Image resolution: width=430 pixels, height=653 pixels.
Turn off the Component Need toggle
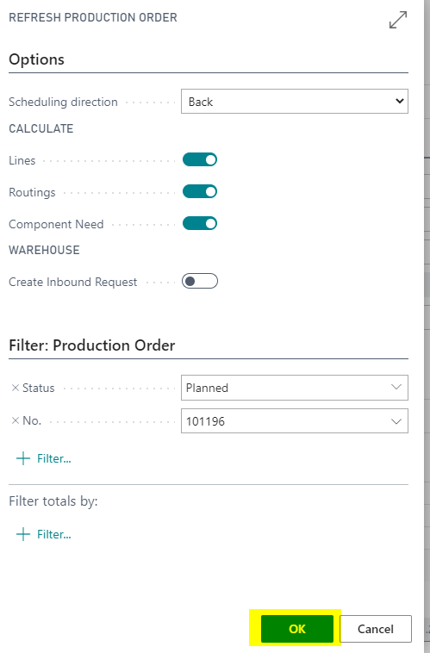point(200,224)
